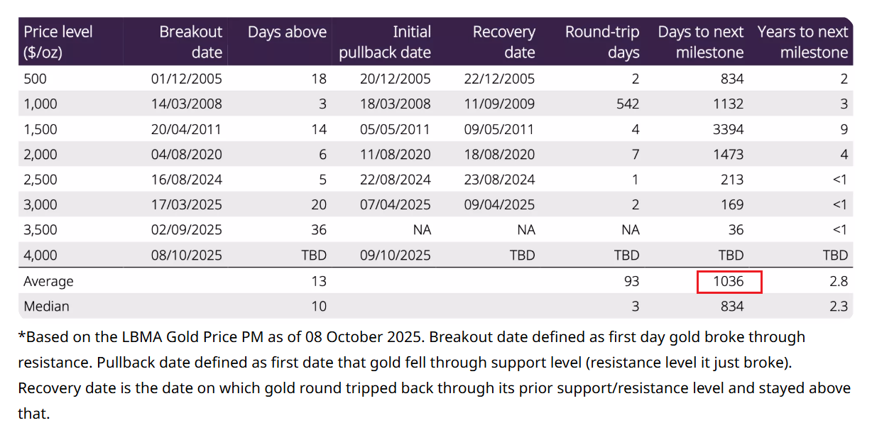Click the "Price level ($/oz)" column header

point(58,42)
